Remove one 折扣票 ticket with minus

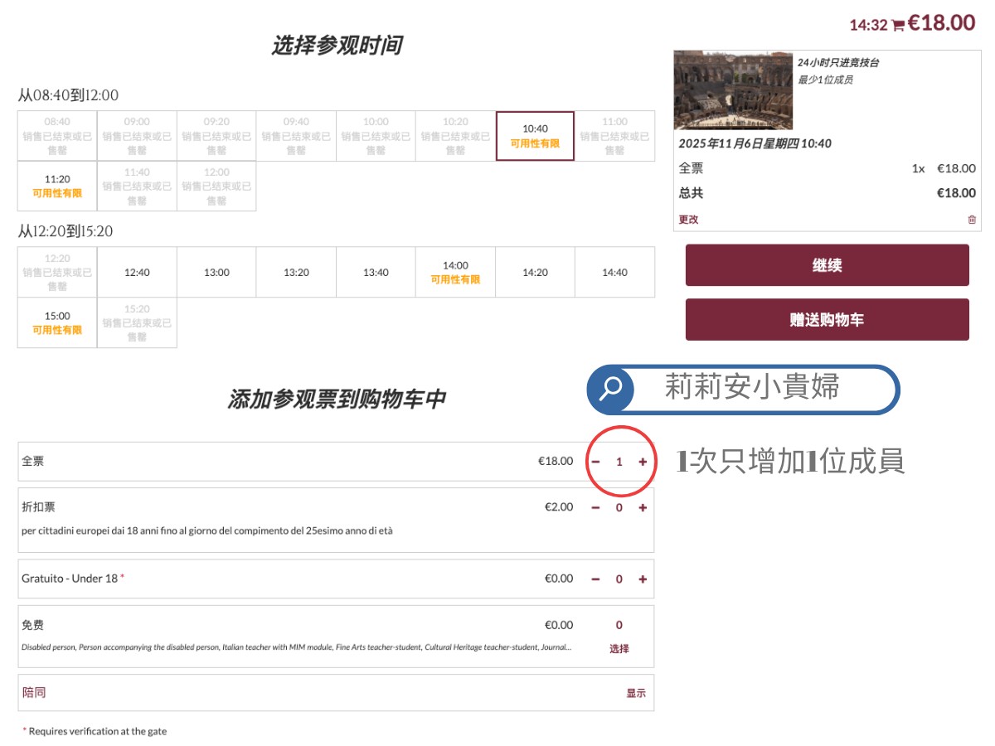[595, 508]
